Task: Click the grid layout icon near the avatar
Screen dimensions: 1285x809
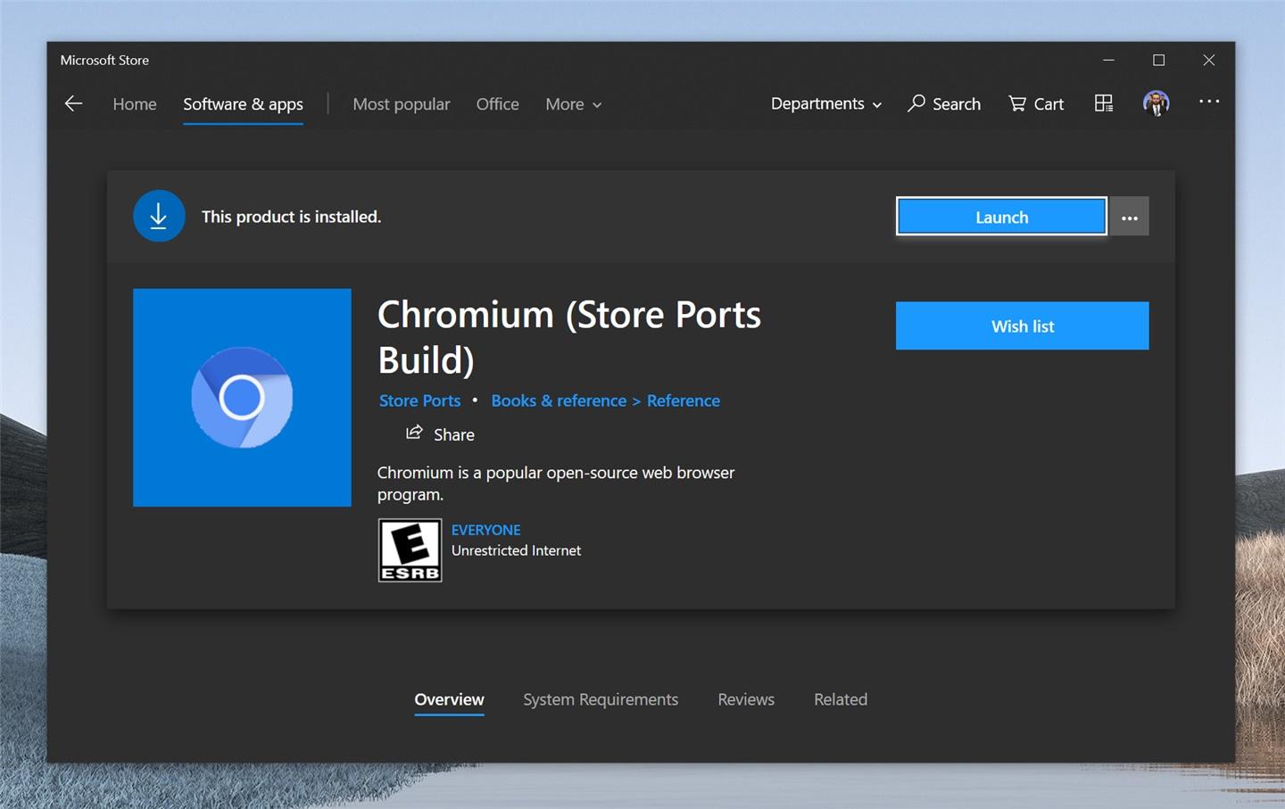Action: (x=1103, y=103)
